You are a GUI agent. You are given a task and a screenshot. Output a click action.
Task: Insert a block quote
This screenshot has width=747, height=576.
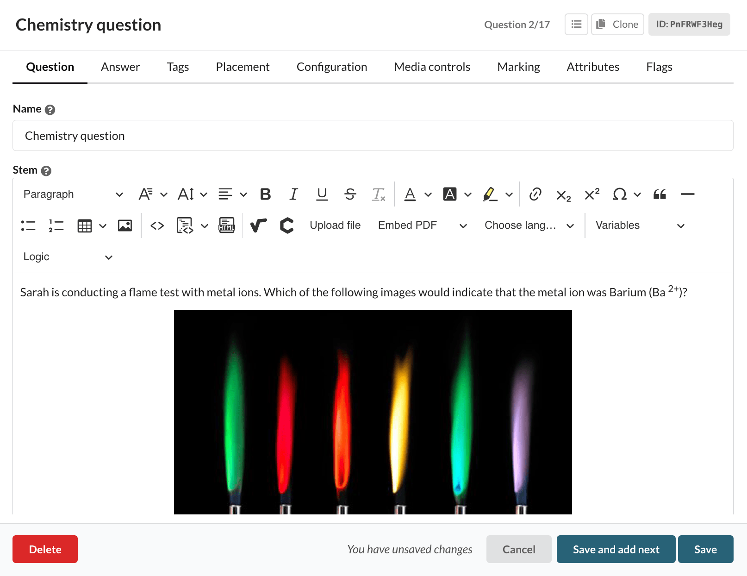[x=660, y=194]
